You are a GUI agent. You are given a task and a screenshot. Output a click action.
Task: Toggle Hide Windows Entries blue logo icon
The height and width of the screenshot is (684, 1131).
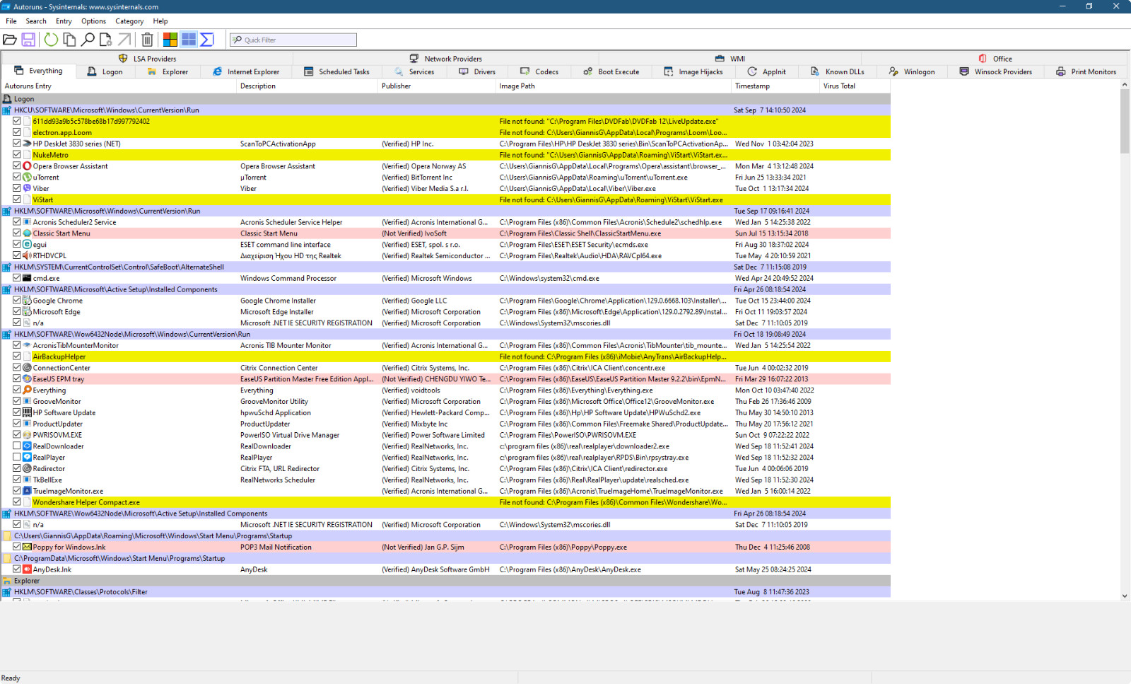(x=189, y=40)
